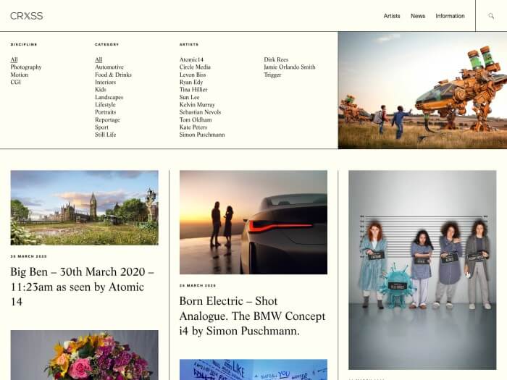This screenshot has width=507, height=380.
Task: Open the robot mech featured image
Action: tap(422, 90)
